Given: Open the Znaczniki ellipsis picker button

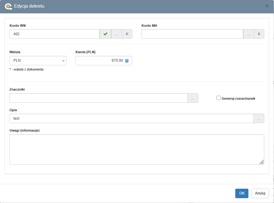Looking at the screenshot, I should point(193,98).
